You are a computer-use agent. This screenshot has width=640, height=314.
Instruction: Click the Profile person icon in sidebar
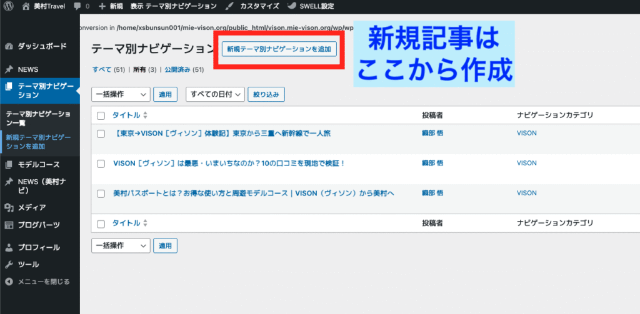(9, 247)
